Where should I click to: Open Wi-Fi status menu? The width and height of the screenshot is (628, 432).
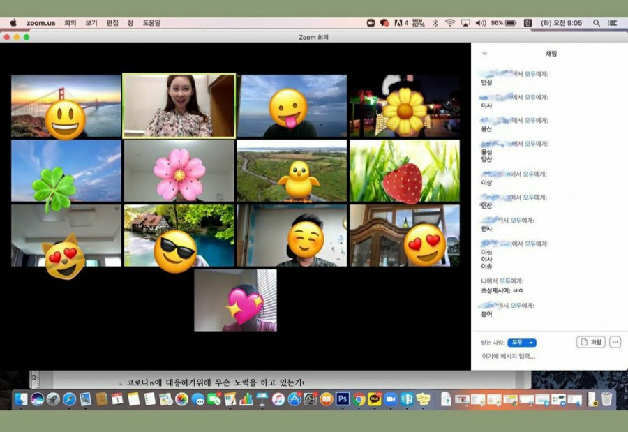450,23
